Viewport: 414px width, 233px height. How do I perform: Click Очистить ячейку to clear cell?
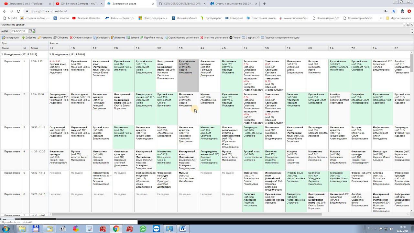point(81,38)
